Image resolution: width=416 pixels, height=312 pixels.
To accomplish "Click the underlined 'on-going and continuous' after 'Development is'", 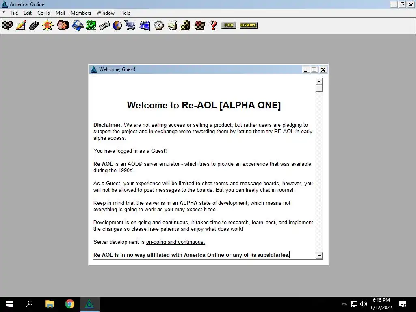I will pos(159,222).
